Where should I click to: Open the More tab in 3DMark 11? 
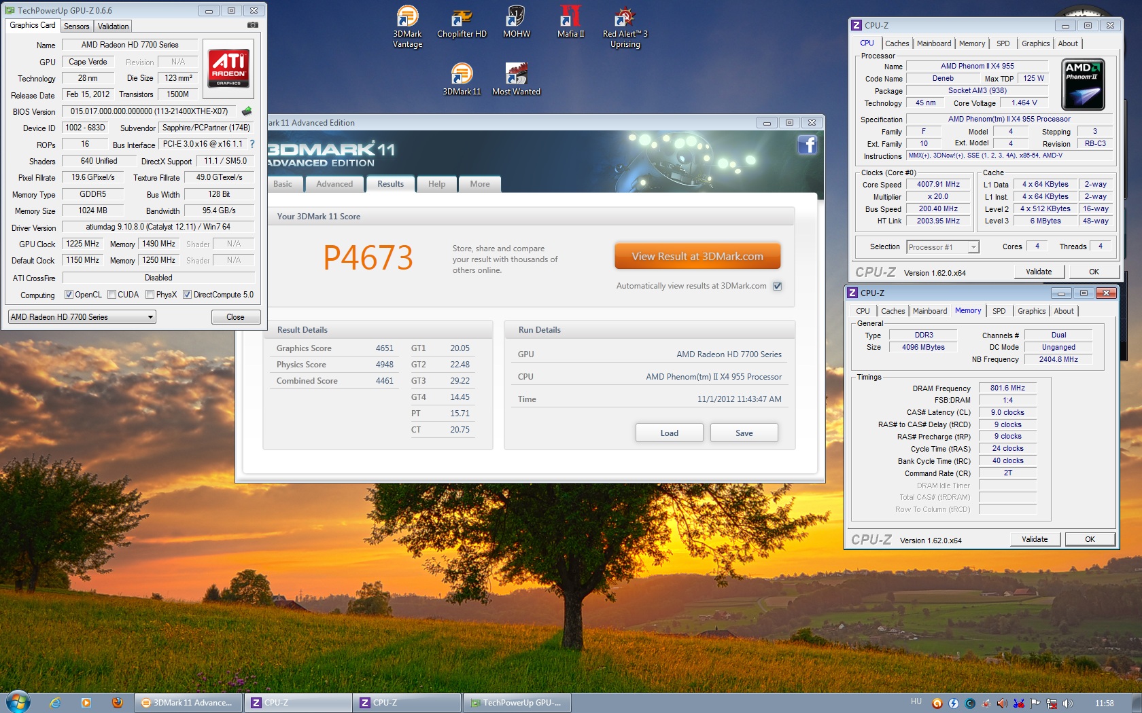click(x=480, y=184)
